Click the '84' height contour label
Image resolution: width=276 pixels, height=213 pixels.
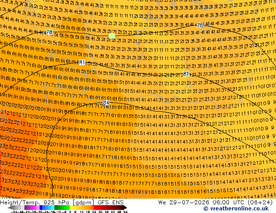pos(106,103)
